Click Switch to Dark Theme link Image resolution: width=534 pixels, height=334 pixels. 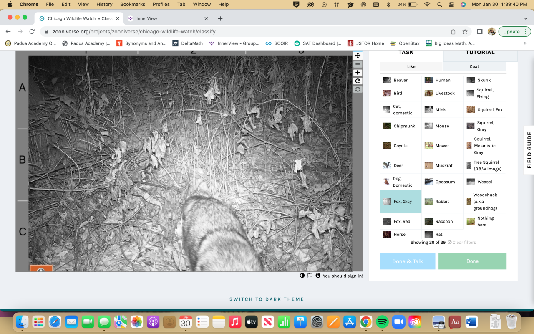point(267,299)
